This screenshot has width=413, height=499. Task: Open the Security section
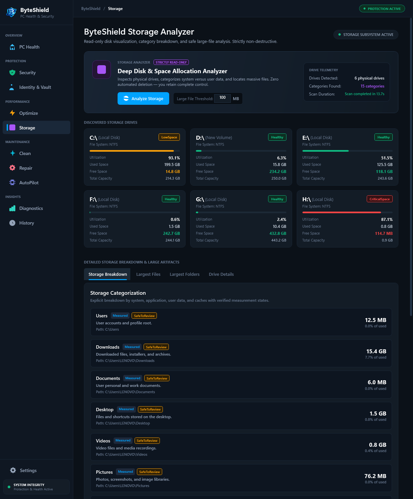36,73
